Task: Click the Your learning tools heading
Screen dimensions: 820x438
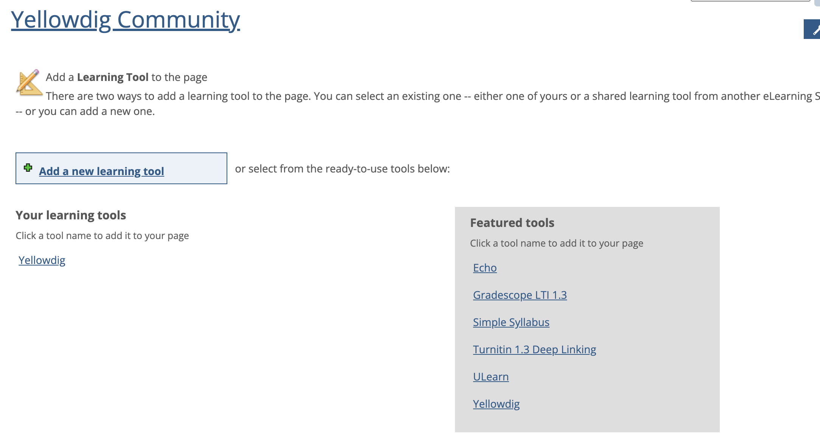Action: [71, 215]
